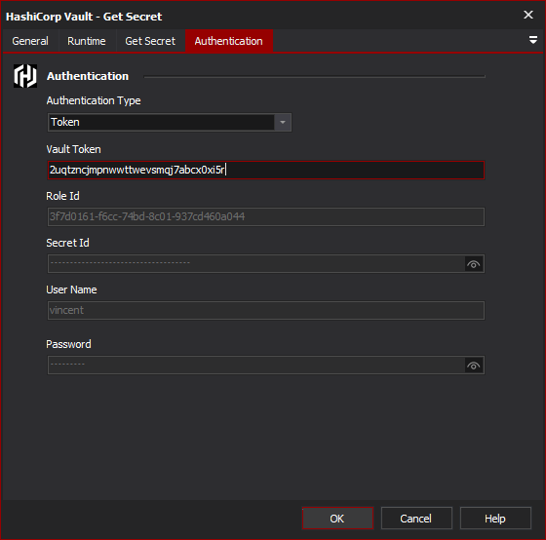
Task: Focus the Vault Token input field
Action: [x=266, y=170]
